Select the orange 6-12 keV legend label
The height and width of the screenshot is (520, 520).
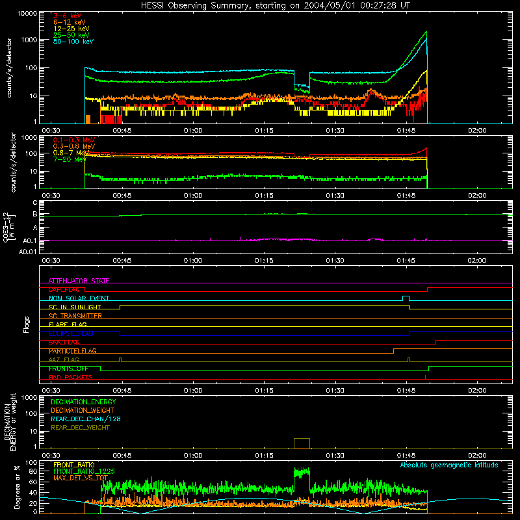(x=70, y=22)
